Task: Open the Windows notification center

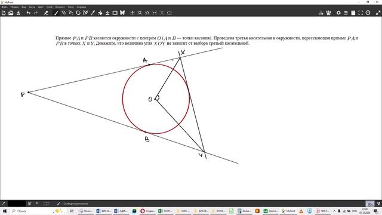Action: click(376, 211)
